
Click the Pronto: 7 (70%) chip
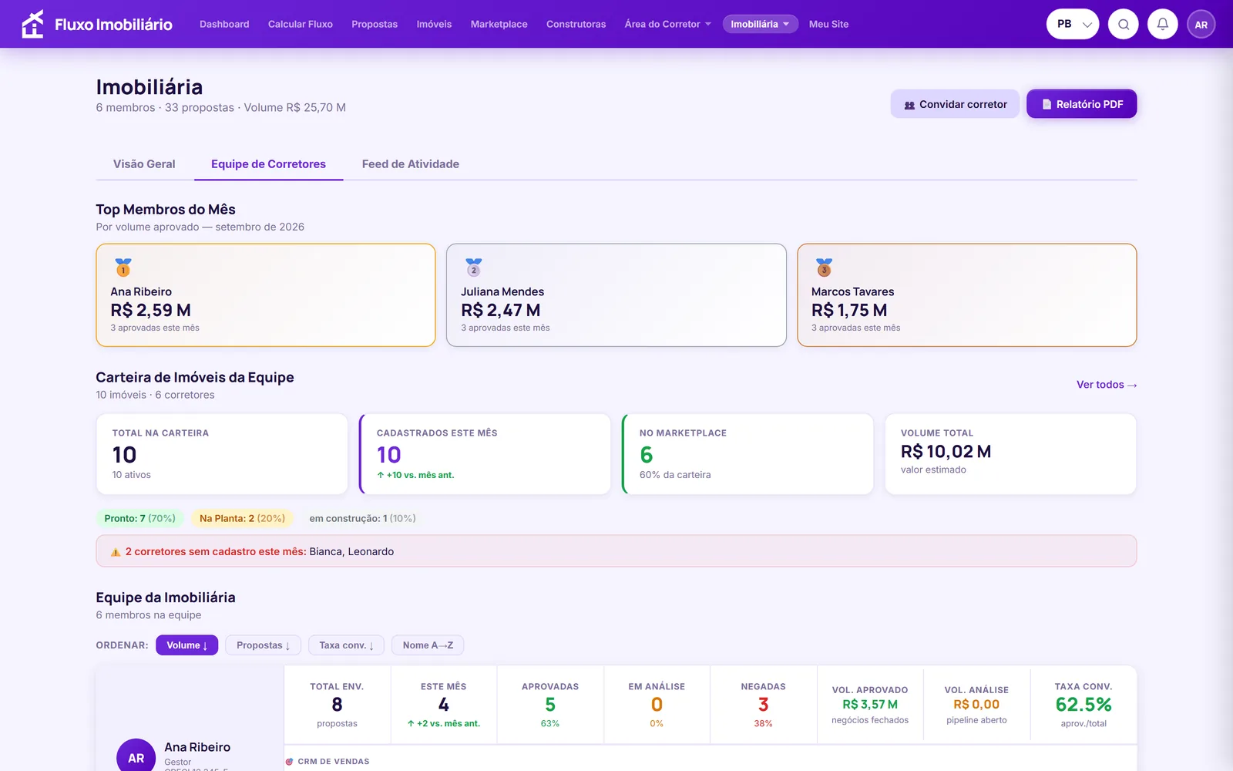(x=140, y=518)
